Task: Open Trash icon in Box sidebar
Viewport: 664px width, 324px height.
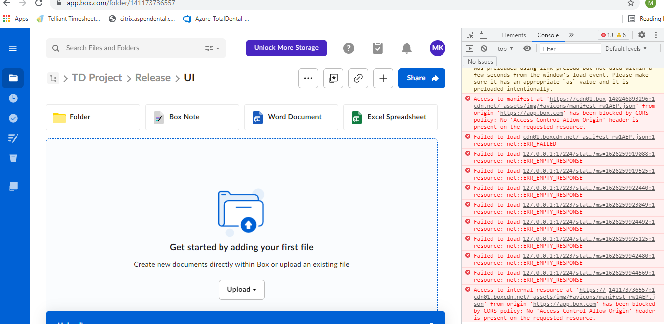Action: pos(13,158)
